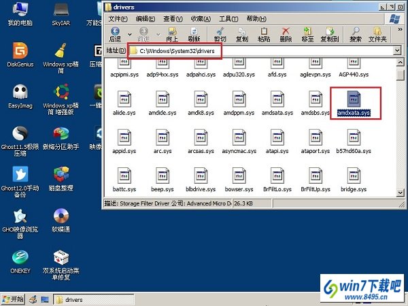Select the BrFiltLo.sys file

(277, 180)
